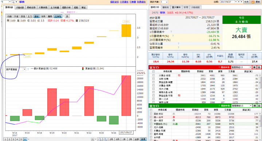Screen dimensions: 262x141
Task: Check the 國泰 first seller row checkbox
Action: click(x=151, y=114)
